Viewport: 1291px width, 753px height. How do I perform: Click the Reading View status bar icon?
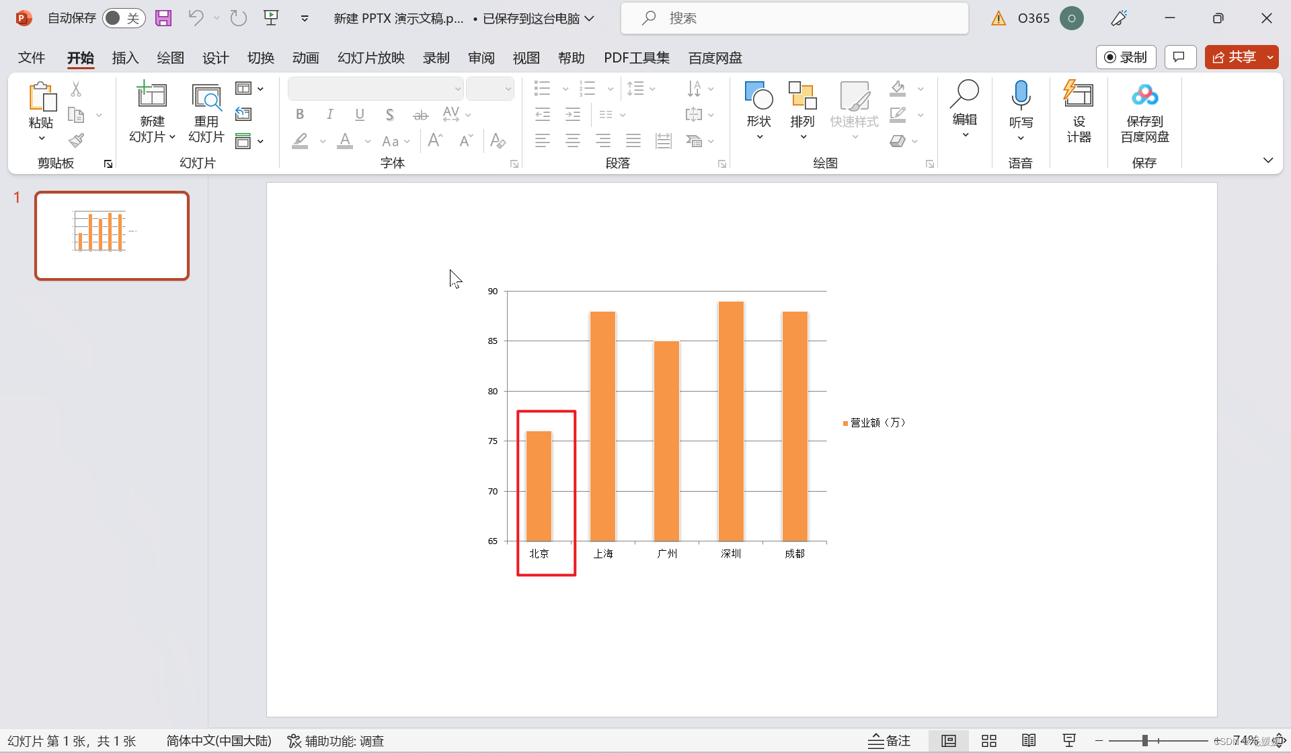coord(1029,740)
